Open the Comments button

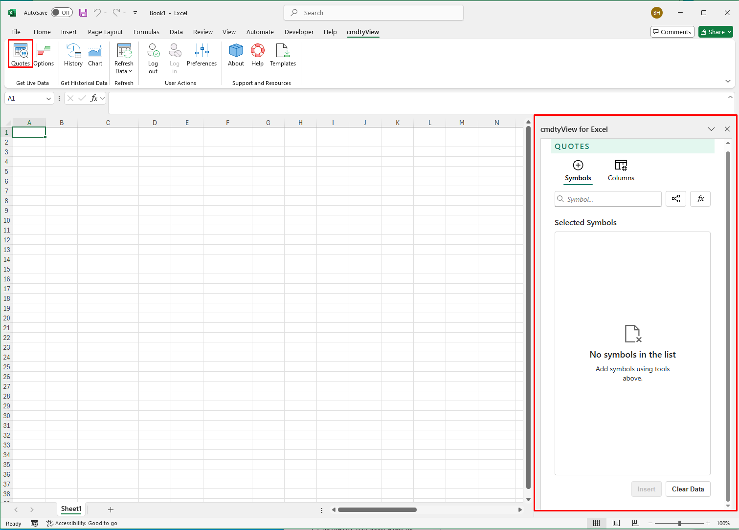[x=672, y=32]
